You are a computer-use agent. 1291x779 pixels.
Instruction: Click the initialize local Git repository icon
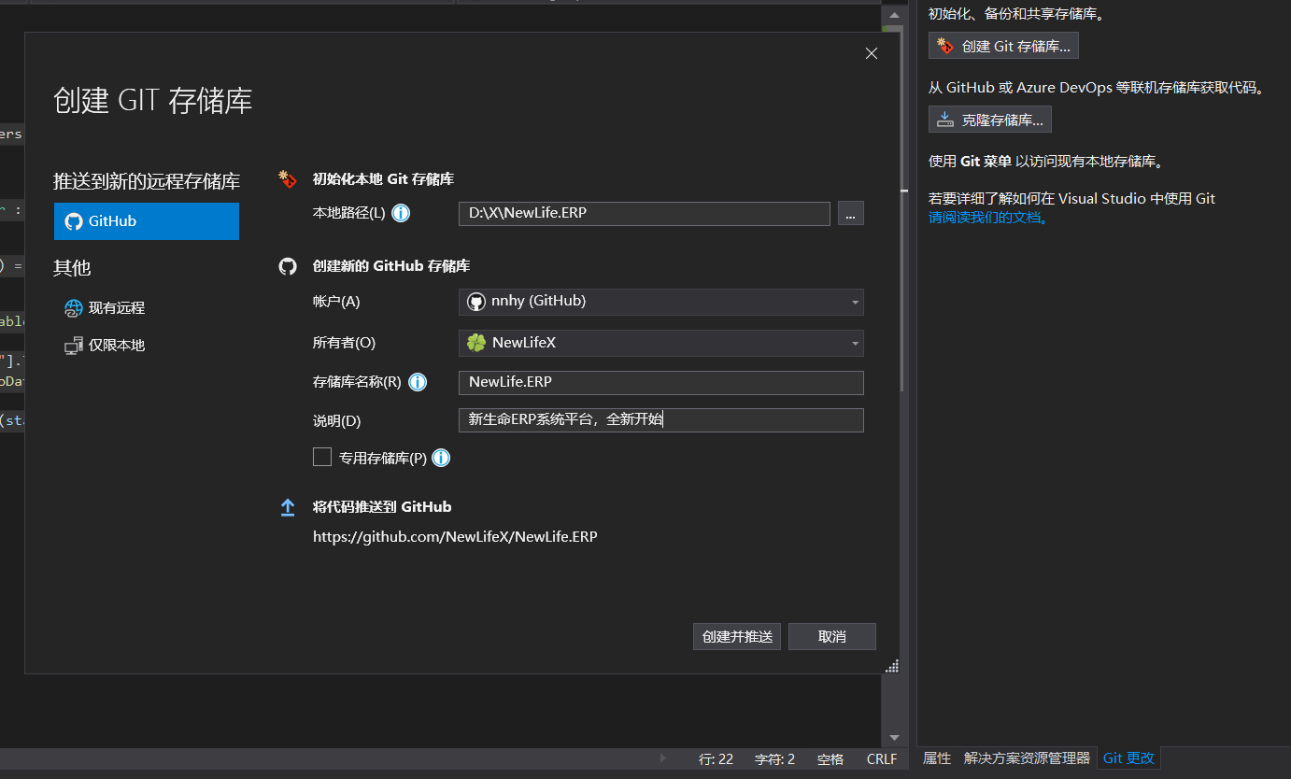pyautogui.click(x=288, y=179)
